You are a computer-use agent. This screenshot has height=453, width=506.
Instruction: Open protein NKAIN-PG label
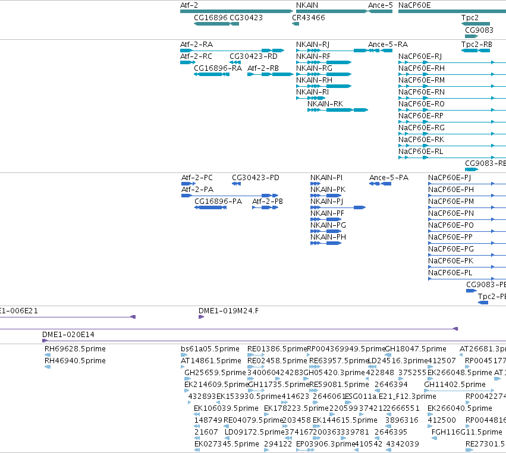pyautogui.click(x=328, y=225)
